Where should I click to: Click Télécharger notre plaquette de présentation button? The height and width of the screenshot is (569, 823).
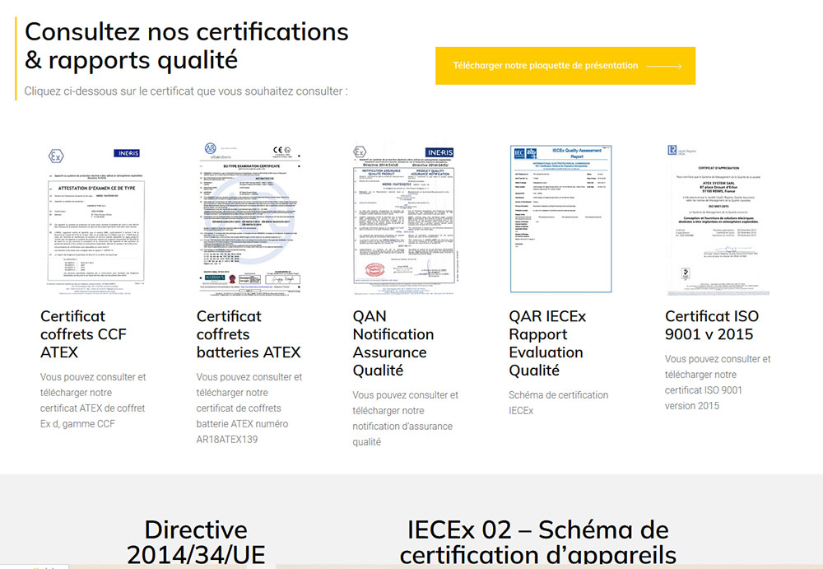pyautogui.click(x=565, y=66)
